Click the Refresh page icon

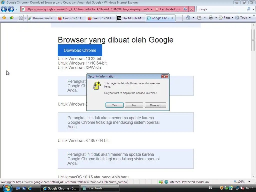[185, 9]
